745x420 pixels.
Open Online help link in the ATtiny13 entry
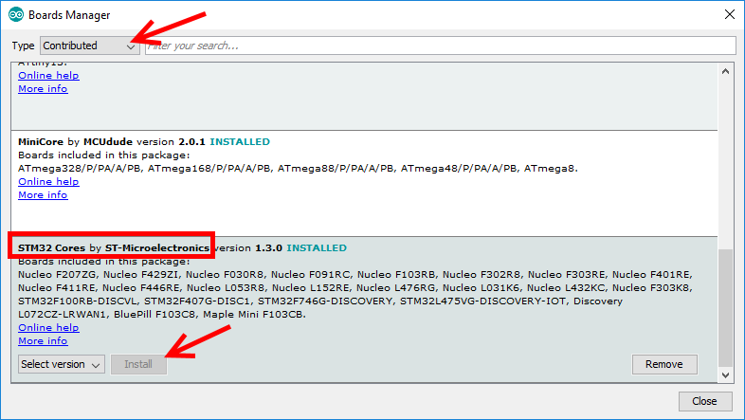click(48, 75)
